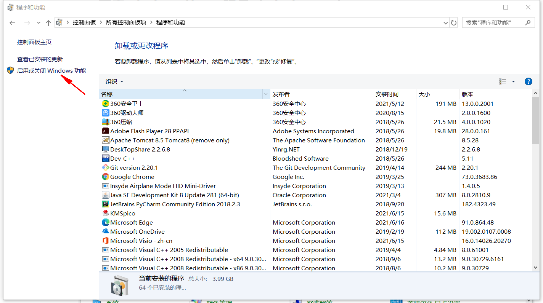Click the Yinrg.NET publisher cell
This screenshot has height=303, width=543.
coord(286,149)
